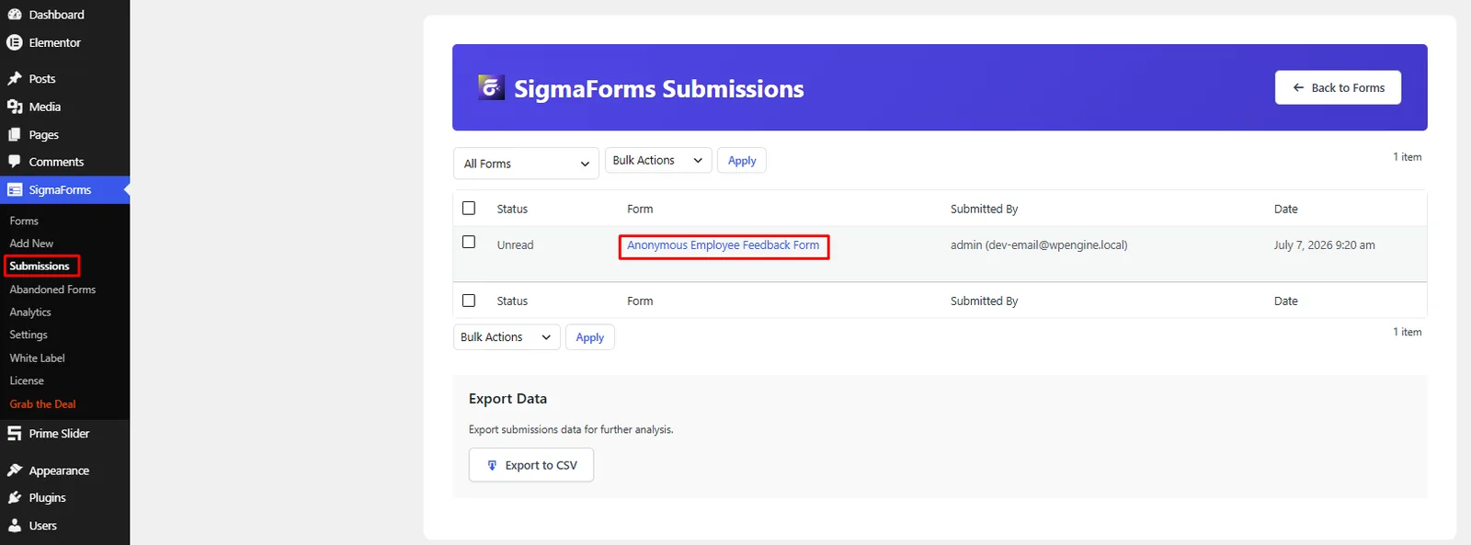Open the Anonymous Employee Feedback Form submission

tap(723, 245)
